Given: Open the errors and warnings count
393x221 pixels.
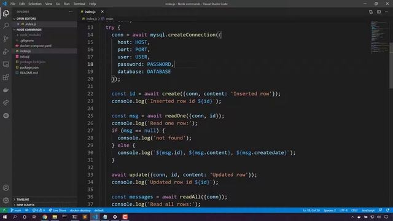Looking at the screenshot, I should 38,210.
